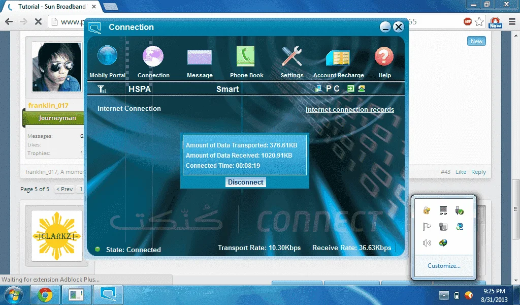Open the Windows Start button
Viewport: 520px width, 305px height.
click(13, 295)
